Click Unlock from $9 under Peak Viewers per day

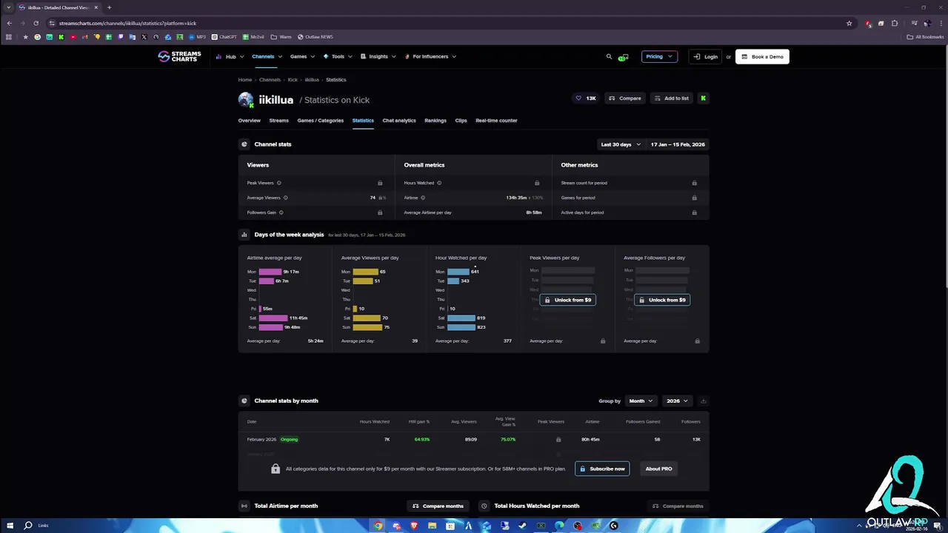click(568, 300)
